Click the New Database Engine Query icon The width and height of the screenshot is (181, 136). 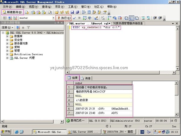point(27,12)
